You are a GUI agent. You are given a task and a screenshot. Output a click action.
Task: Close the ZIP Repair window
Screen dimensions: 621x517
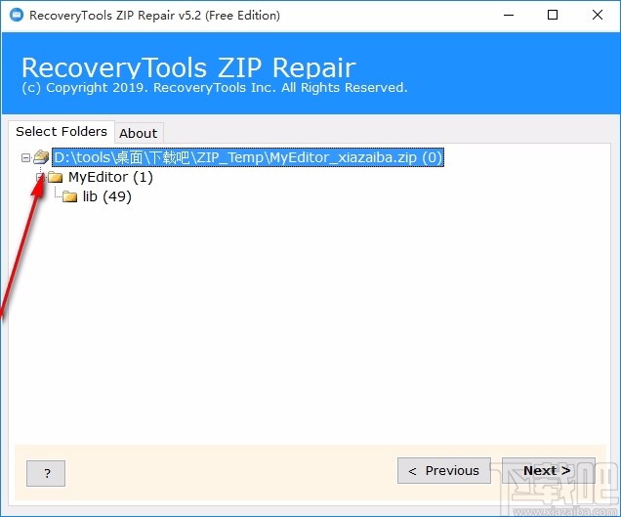pos(598,15)
